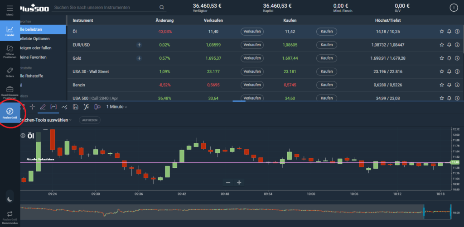Click the Reales Geld dollar icon button

click(x=10, y=113)
